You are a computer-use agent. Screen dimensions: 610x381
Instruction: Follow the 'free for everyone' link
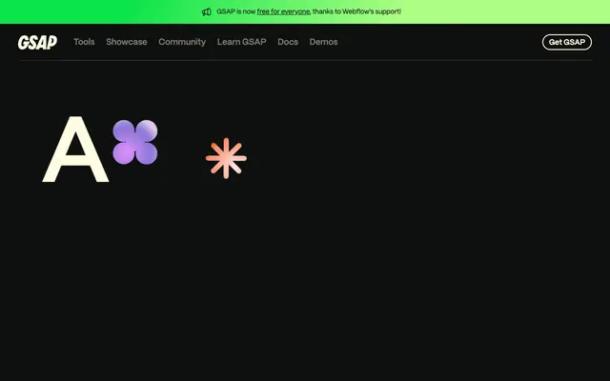(283, 11)
